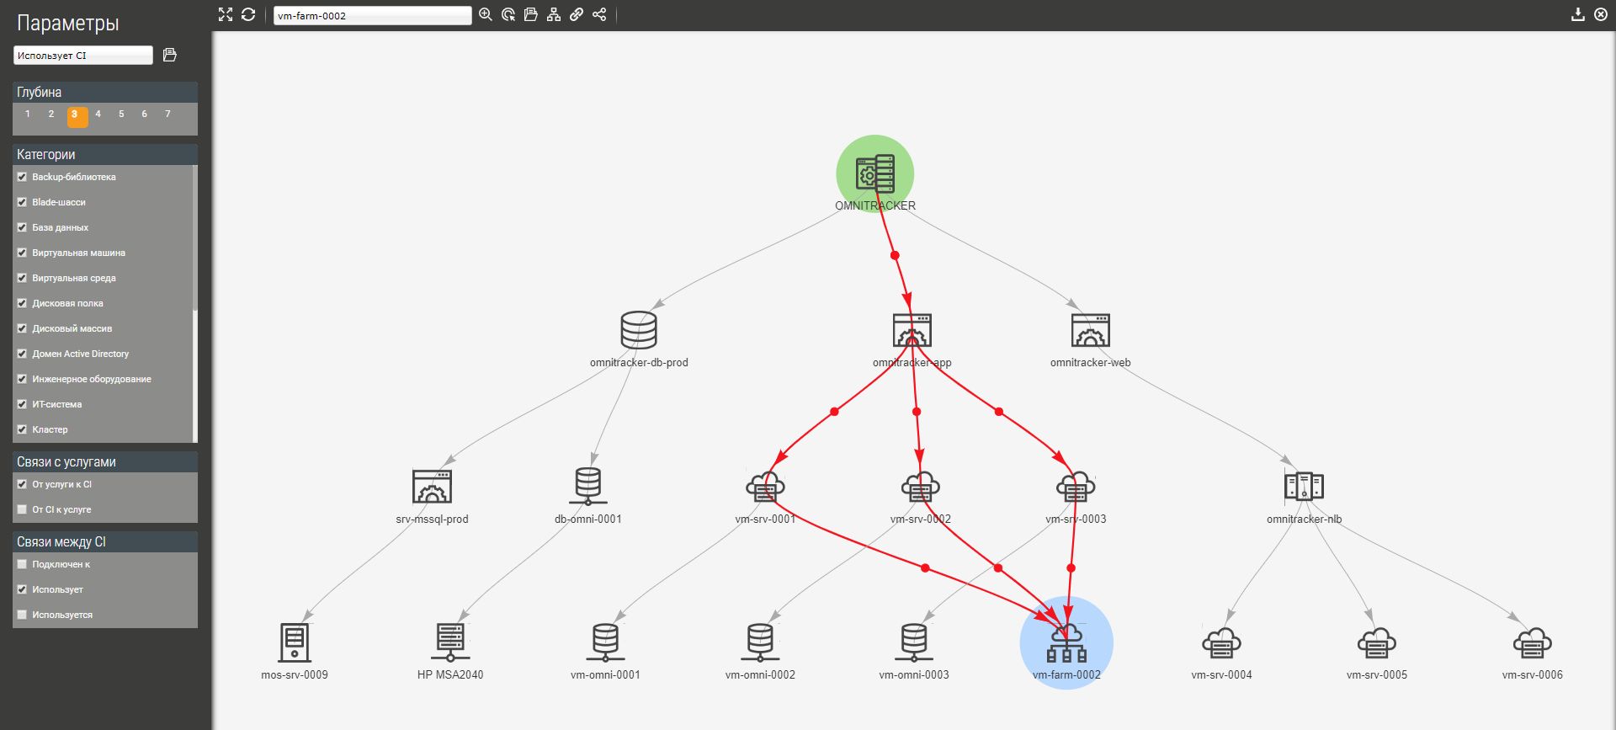Viewport: 1616px width, 730px height.
Task: Select the OMNITRACKER root node
Action: 874,173
